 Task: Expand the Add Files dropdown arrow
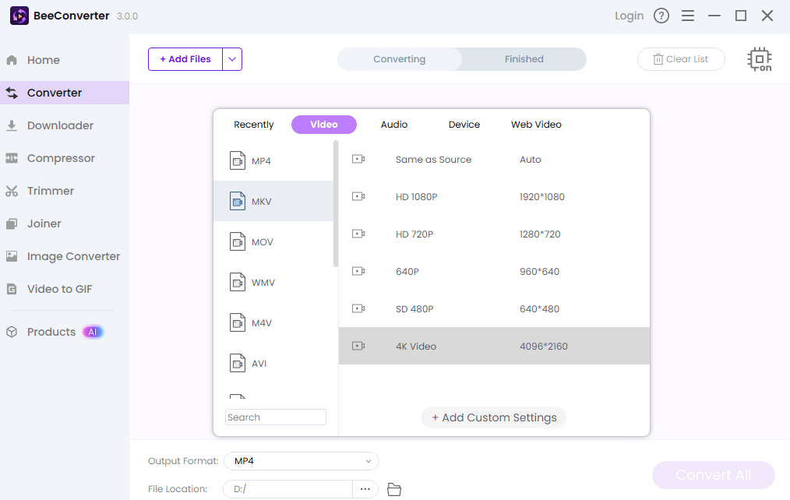tap(231, 59)
